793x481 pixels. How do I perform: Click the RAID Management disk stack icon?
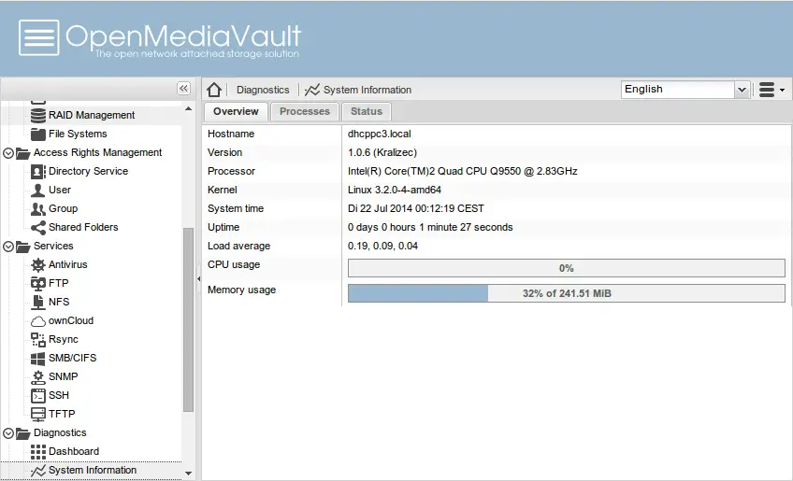pyautogui.click(x=38, y=115)
